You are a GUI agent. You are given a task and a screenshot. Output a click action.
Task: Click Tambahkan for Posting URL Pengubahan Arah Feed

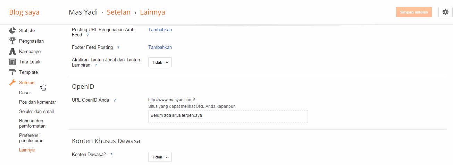point(160,29)
